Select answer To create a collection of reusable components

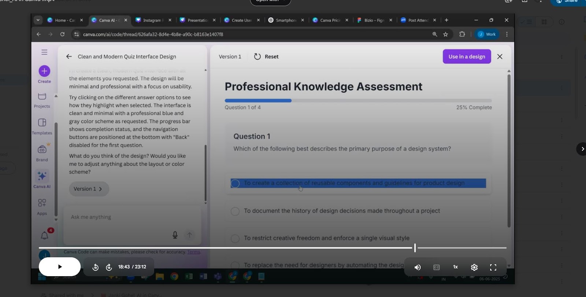tap(358, 183)
